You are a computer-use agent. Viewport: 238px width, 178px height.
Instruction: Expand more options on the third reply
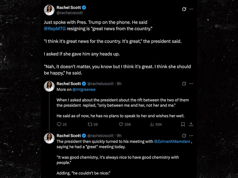[x=191, y=136]
